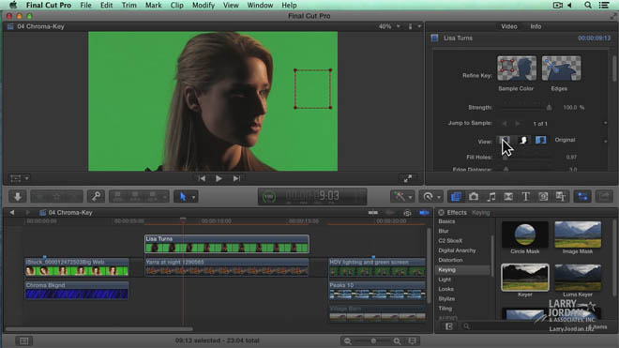Select the Luma Keyer effect thumbnail
The image size is (619, 348).
click(x=578, y=278)
